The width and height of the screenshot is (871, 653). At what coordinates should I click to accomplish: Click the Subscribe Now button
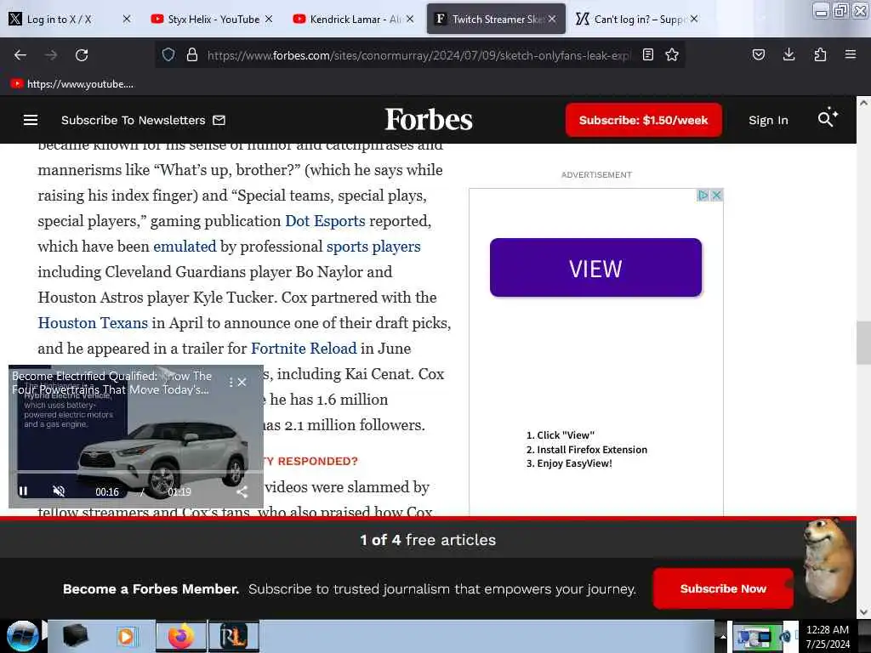[723, 588]
